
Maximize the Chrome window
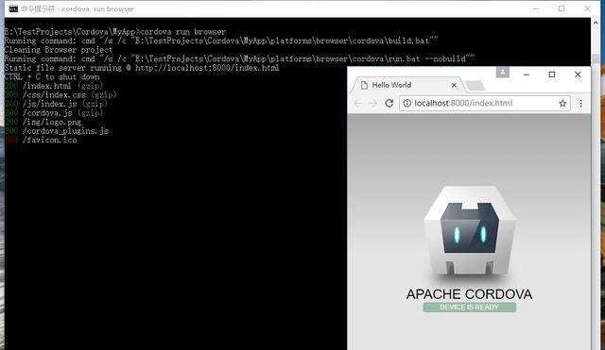552,75
